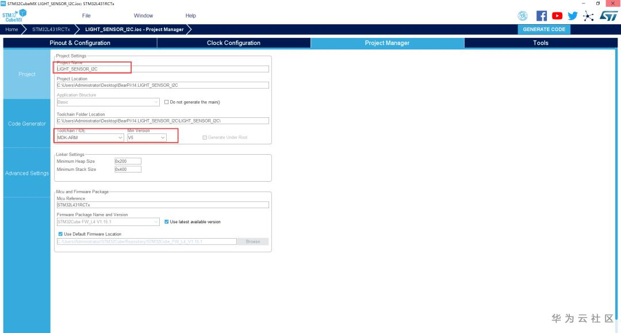Open the Min Version dropdown
Screen dimensions: 621x333
point(147,138)
